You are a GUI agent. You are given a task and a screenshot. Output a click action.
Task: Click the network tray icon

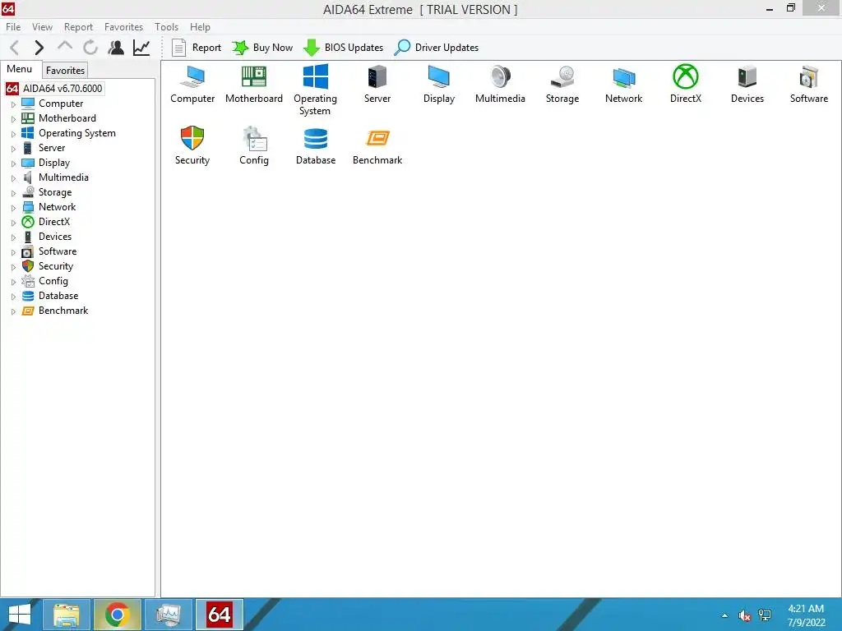[764, 615]
